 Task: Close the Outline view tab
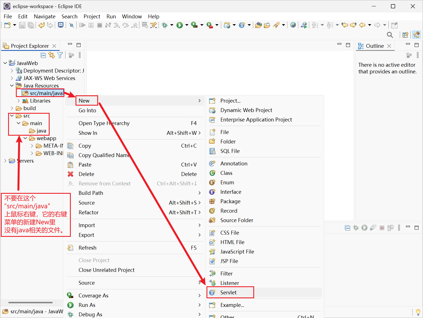tap(389, 46)
